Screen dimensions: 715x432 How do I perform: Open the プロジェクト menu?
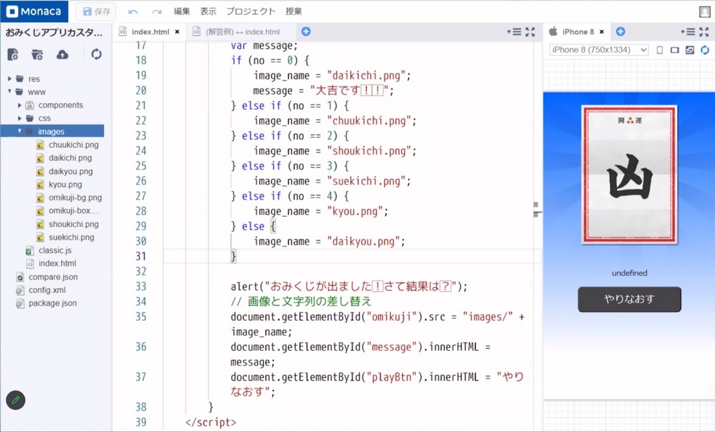coord(251,11)
